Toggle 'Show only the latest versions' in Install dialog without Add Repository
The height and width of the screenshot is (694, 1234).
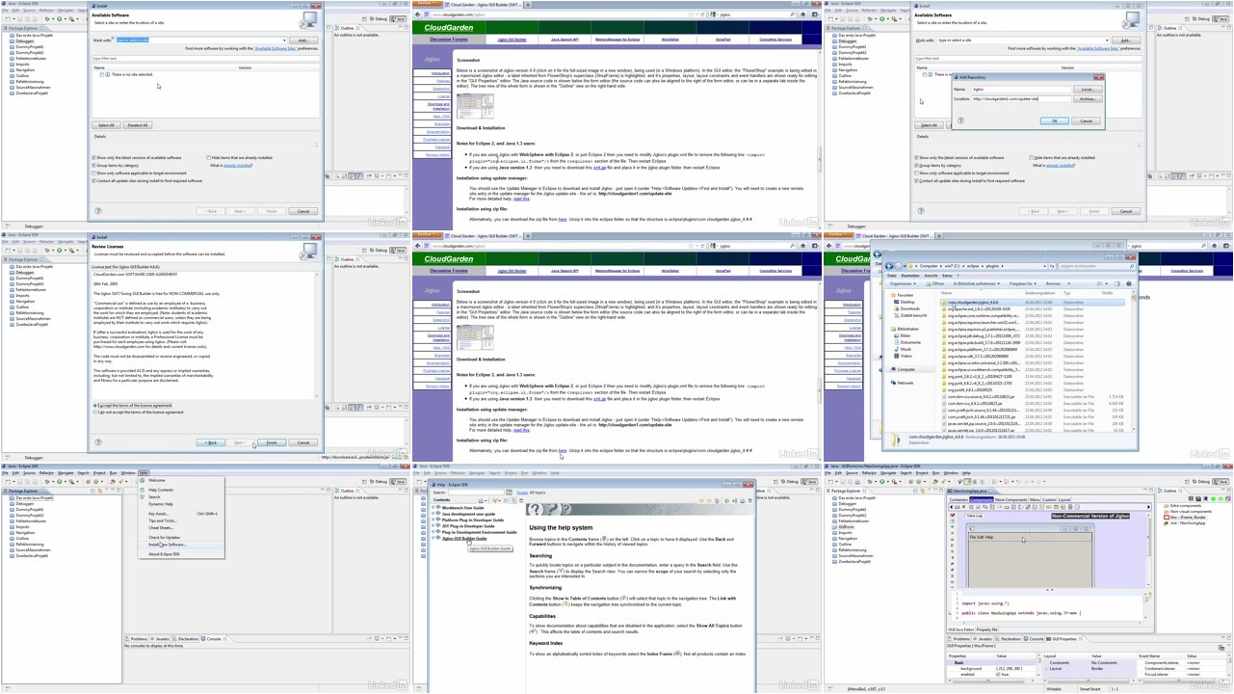pos(93,158)
